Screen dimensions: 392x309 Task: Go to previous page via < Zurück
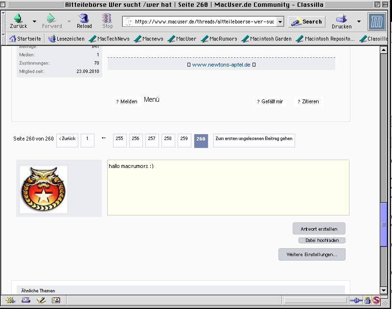coord(67,141)
